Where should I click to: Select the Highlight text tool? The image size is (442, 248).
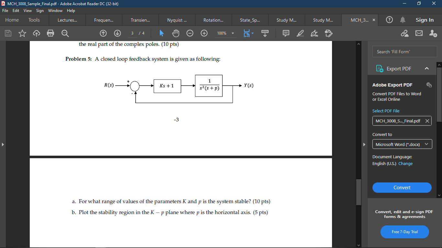click(300, 33)
